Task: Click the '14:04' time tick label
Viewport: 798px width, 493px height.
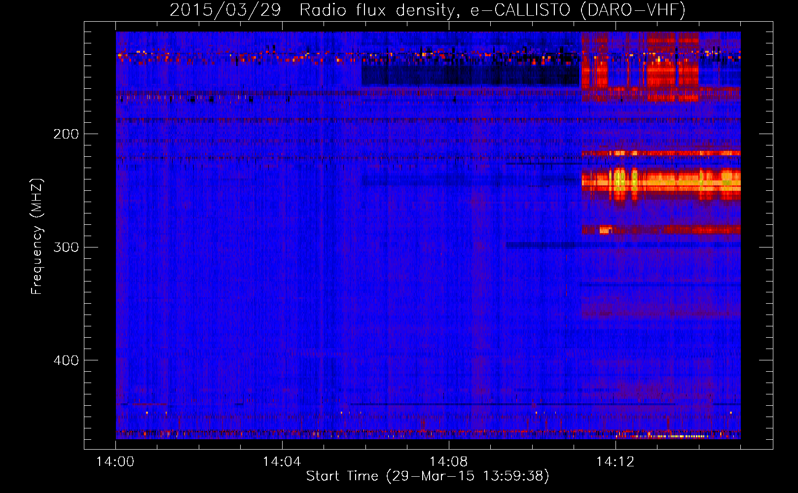Action: 282,461
